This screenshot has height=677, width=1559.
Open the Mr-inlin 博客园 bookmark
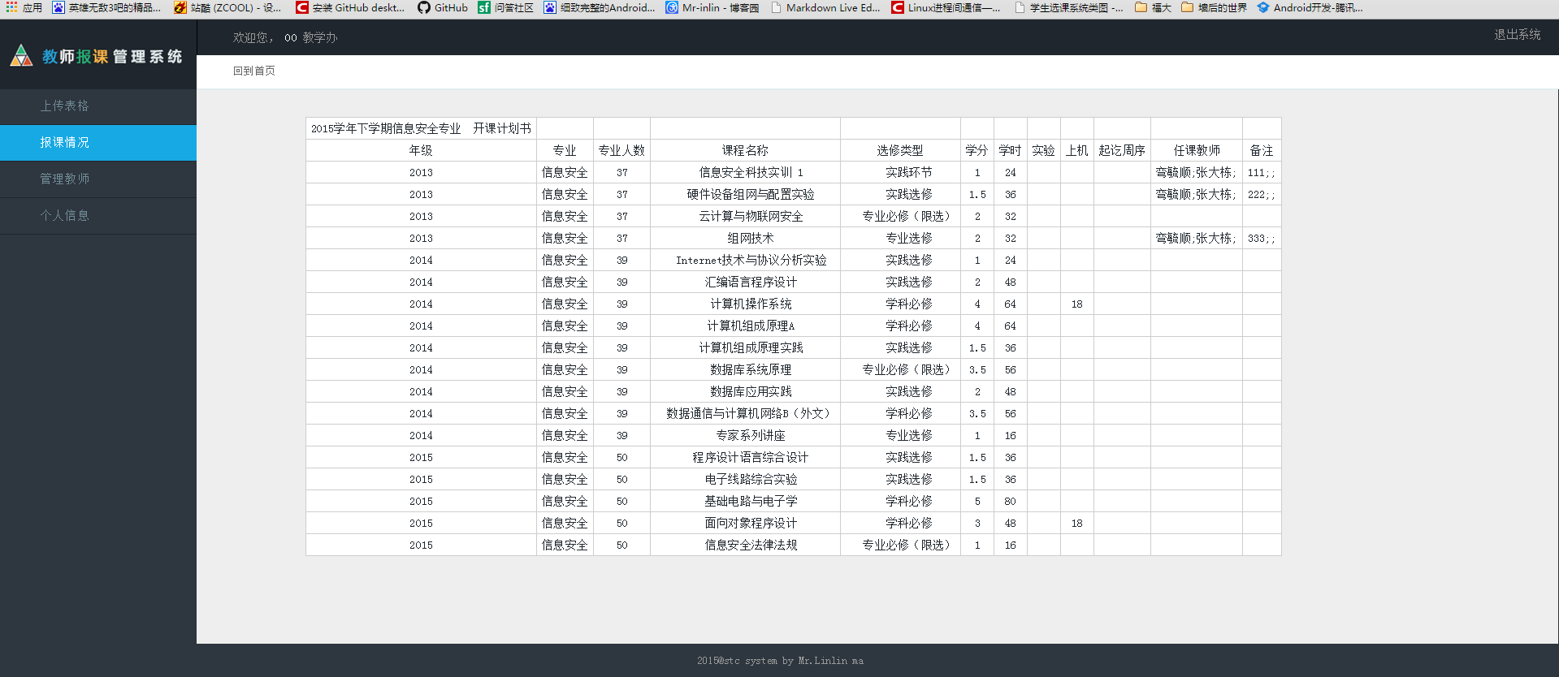(712, 7)
